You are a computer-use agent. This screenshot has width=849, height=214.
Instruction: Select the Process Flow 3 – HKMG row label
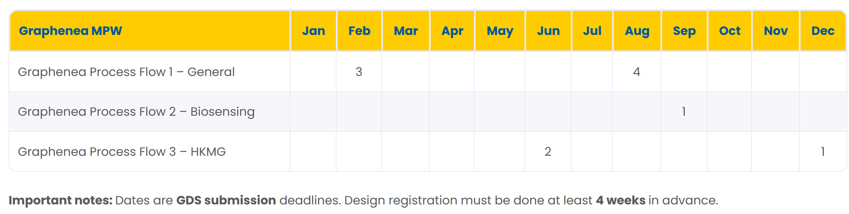click(122, 152)
